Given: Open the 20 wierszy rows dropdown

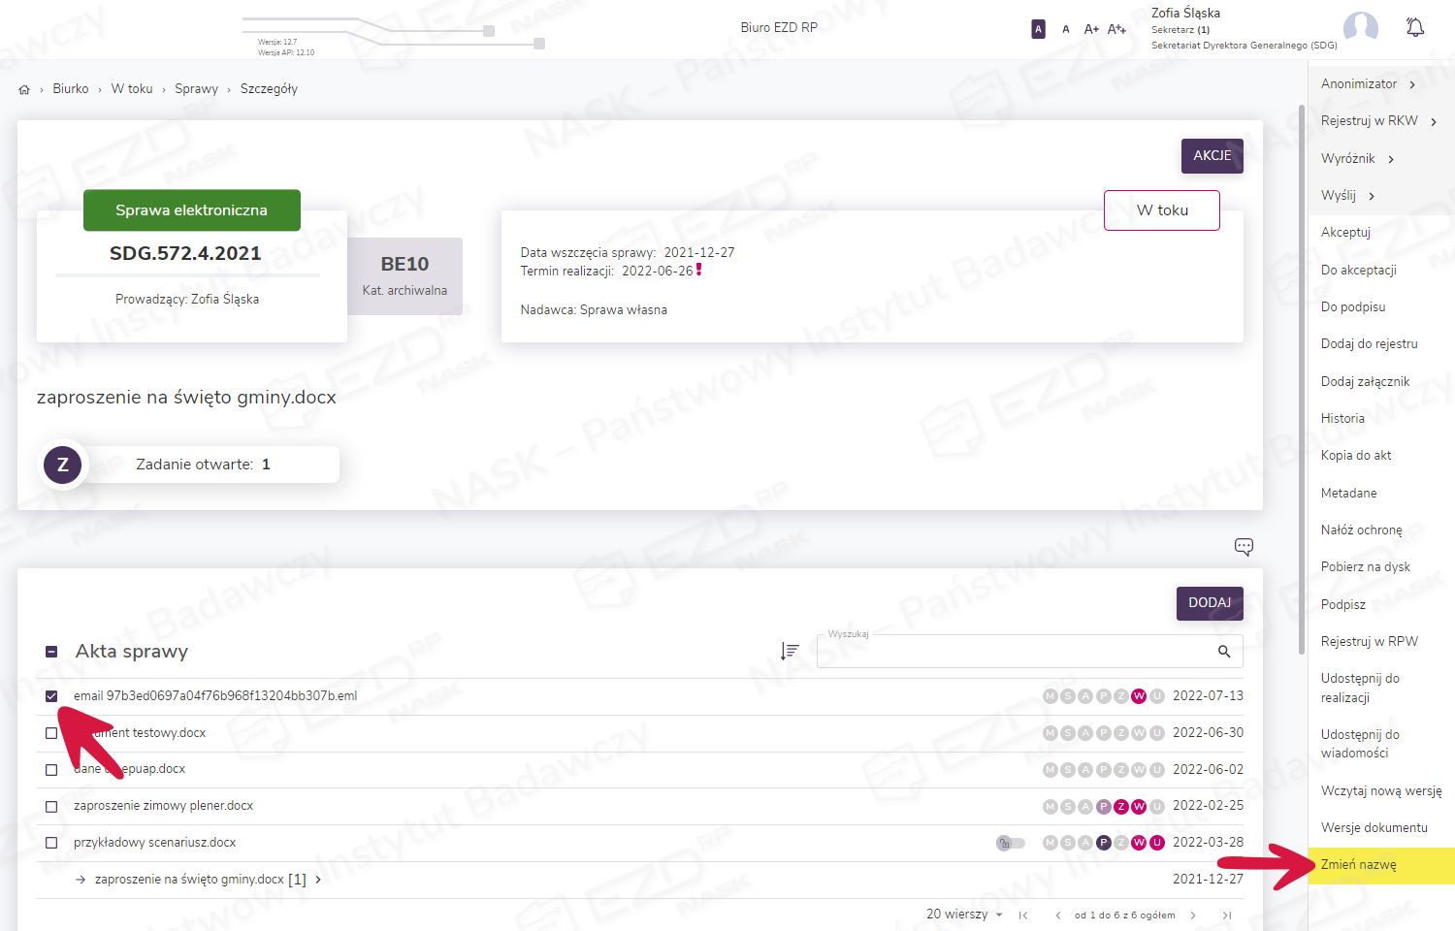Looking at the screenshot, I should (x=964, y=915).
